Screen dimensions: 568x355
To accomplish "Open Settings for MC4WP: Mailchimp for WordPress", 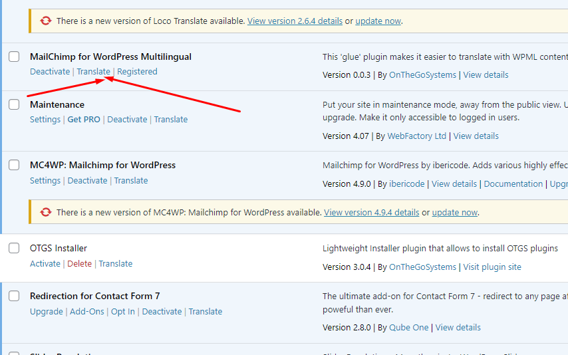I will [x=45, y=180].
